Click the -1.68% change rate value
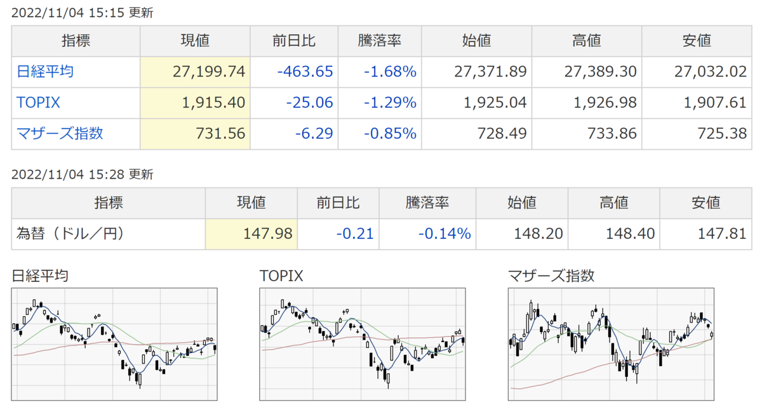 390,72
